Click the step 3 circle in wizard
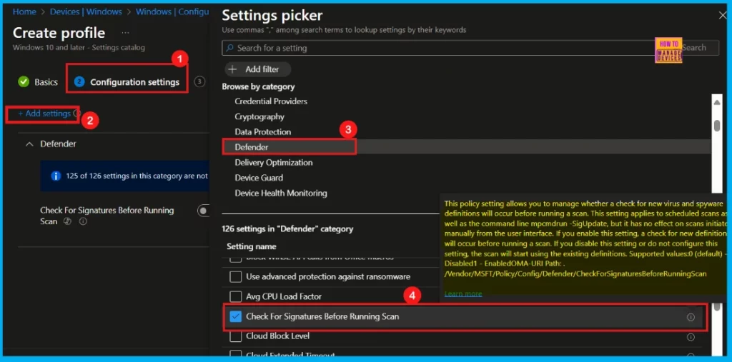732x362 pixels. pyautogui.click(x=200, y=81)
